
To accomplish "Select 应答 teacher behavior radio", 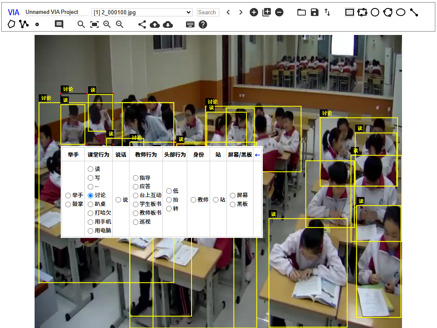I will pyautogui.click(x=135, y=187).
